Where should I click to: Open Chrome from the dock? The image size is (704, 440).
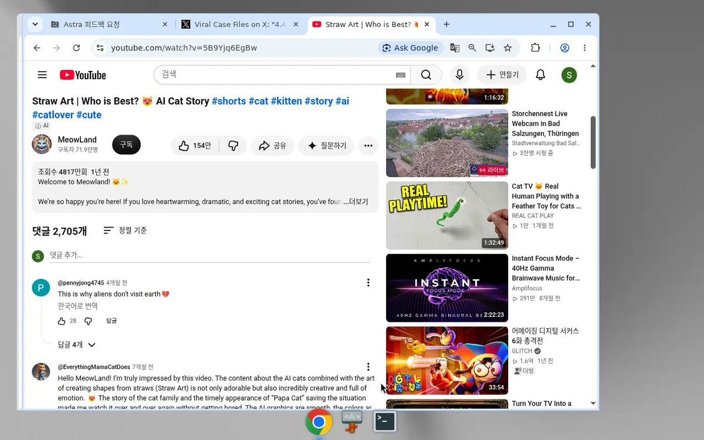click(x=319, y=422)
